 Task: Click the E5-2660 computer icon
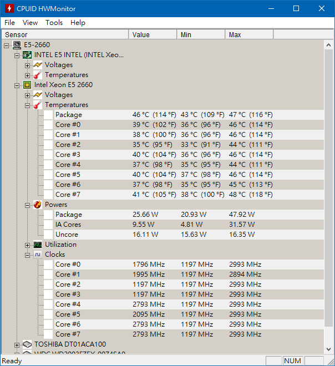coord(17,45)
